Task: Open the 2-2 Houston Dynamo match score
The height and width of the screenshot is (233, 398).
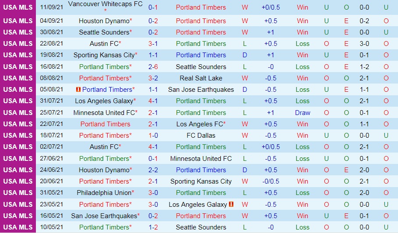Action: 153,170
